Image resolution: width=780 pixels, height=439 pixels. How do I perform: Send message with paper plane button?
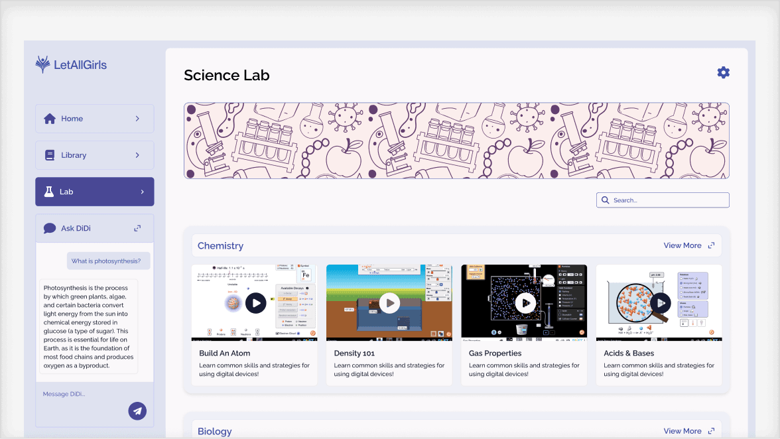click(x=137, y=411)
